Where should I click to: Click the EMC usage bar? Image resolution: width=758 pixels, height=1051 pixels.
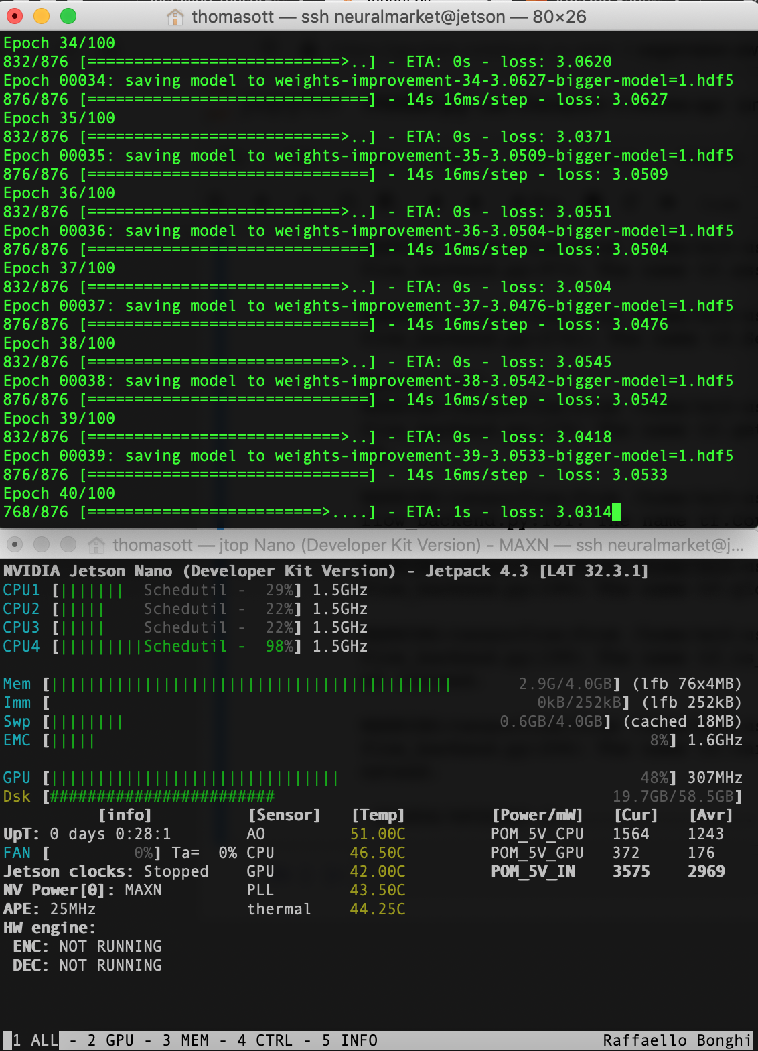point(360,740)
